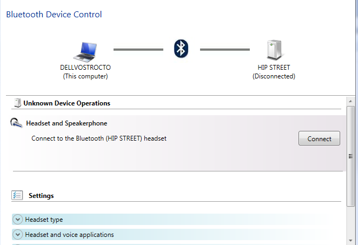Click the HIP STREET (Disconnected) label
The image size is (358, 245).
(274, 72)
